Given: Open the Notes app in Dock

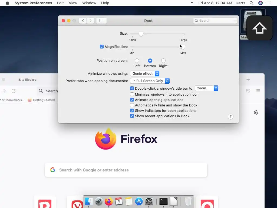Looking at the screenshot, I should point(129,201).
